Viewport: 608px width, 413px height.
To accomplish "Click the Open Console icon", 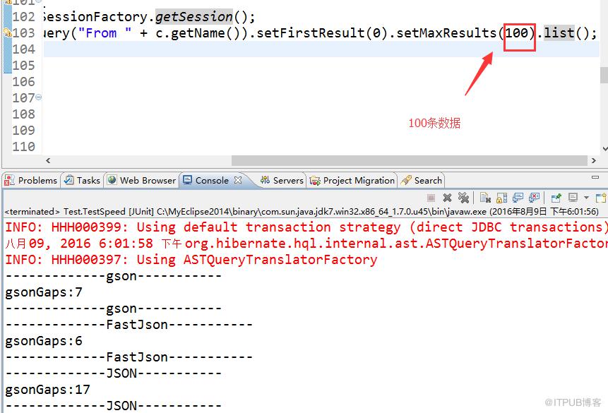I will (x=601, y=198).
